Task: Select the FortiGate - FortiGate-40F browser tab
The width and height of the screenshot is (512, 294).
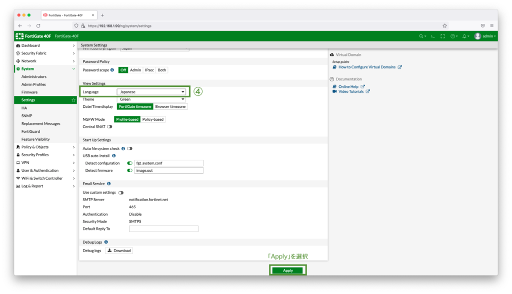Action: click(68, 15)
